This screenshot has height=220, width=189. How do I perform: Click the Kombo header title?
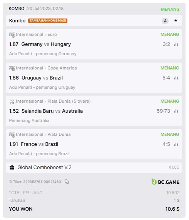(x=17, y=20)
